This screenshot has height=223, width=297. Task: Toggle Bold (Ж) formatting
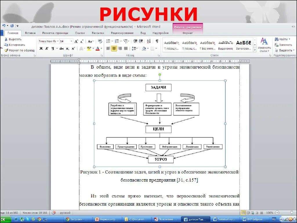(41, 48)
